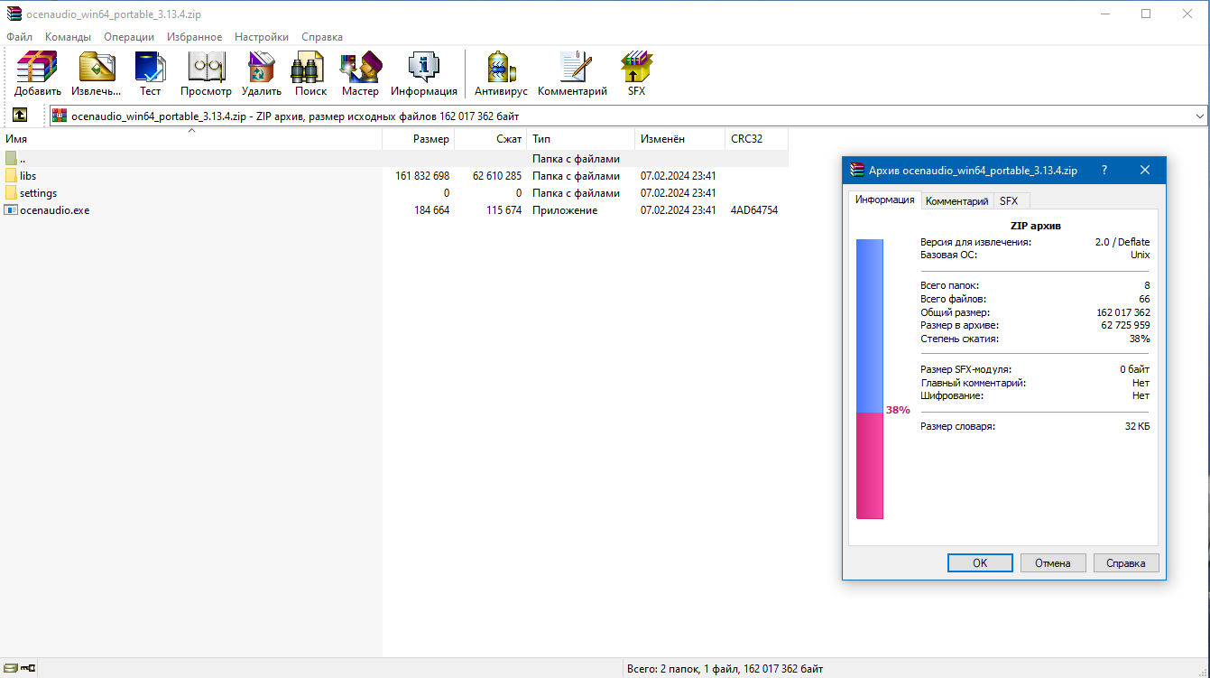Screen dimensions: 1210x678
Task: Click the Комментарий toolbar icon
Action: pyautogui.click(x=573, y=74)
